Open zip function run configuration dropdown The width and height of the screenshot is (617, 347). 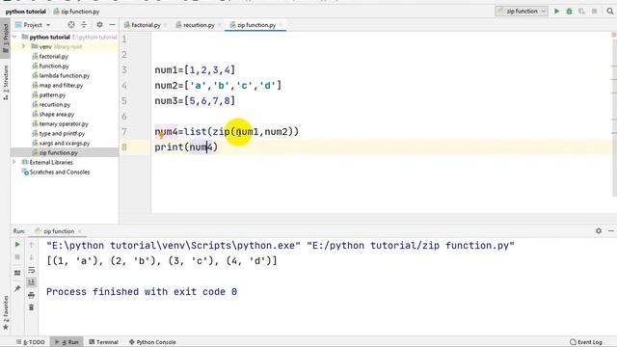(522, 12)
